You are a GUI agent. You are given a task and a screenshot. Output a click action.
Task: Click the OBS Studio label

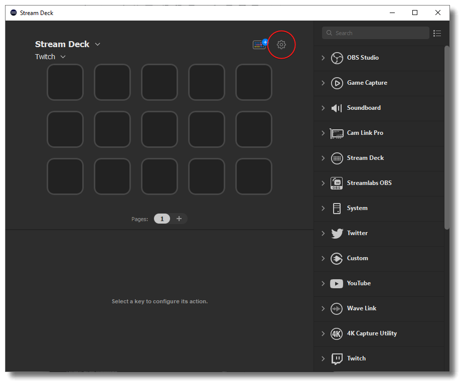tap(363, 58)
